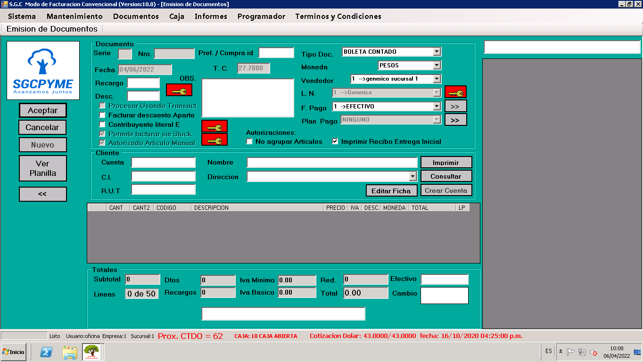Click the Cuenta input field
The width and height of the screenshot is (643, 362).
pyautogui.click(x=163, y=163)
